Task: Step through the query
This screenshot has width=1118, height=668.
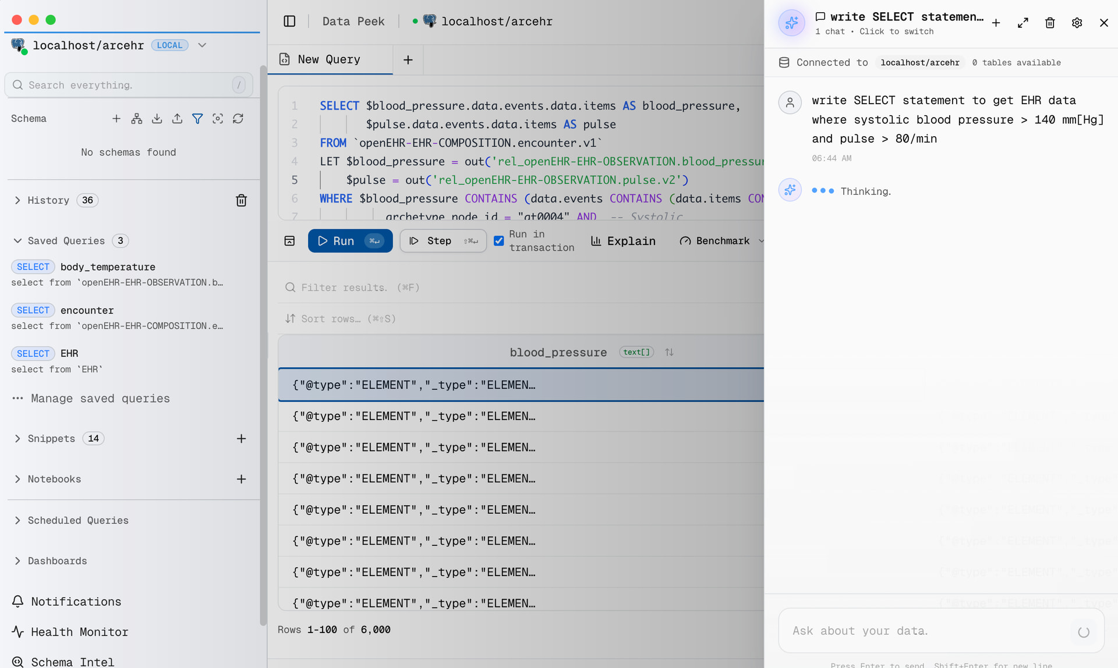Action: click(443, 241)
